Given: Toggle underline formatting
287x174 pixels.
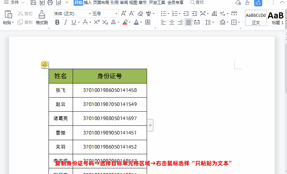Looking at the screenshot, I should (x=74, y=22).
